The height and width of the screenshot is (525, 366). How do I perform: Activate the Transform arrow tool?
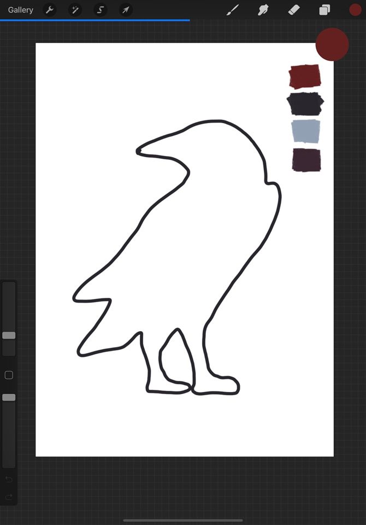pyautogui.click(x=126, y=10)
